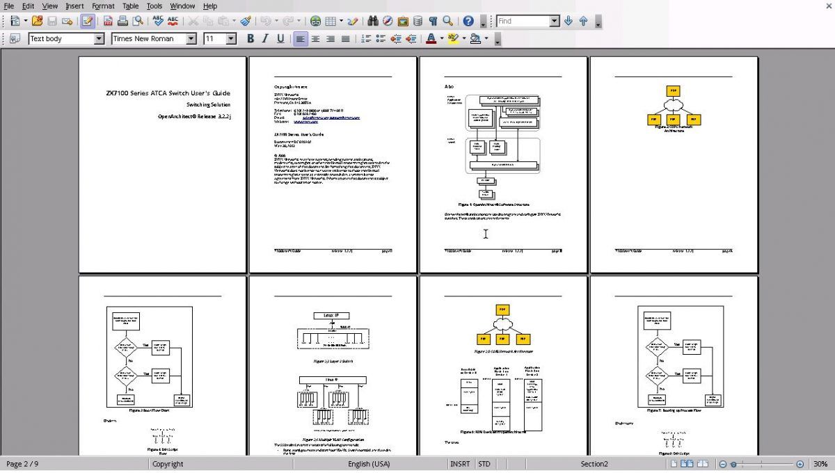Toggle nonprinting characters pilcrow icon

point(433,21)
